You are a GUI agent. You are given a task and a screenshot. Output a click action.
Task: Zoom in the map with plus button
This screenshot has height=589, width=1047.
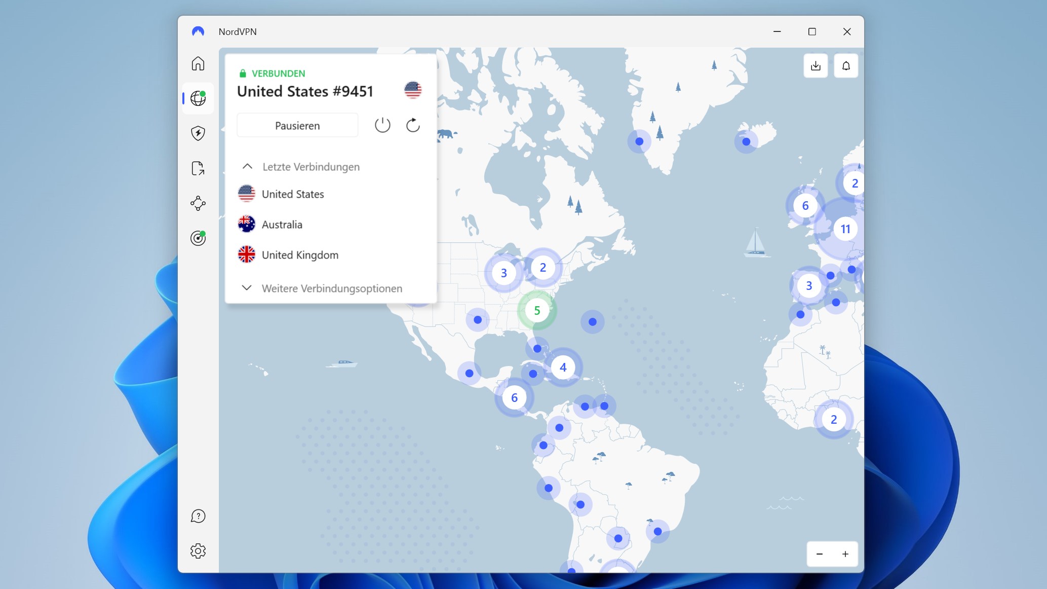pos(845,554)
